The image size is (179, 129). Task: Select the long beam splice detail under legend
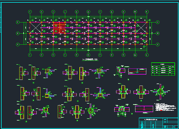point(138,72)
